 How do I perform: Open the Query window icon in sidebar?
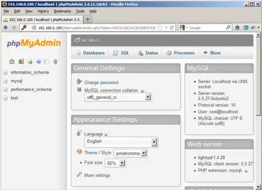[30, 61]
